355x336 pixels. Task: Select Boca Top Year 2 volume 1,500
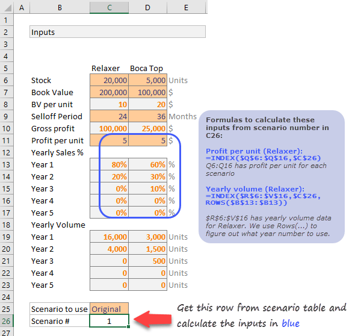(x=147, y=249)
